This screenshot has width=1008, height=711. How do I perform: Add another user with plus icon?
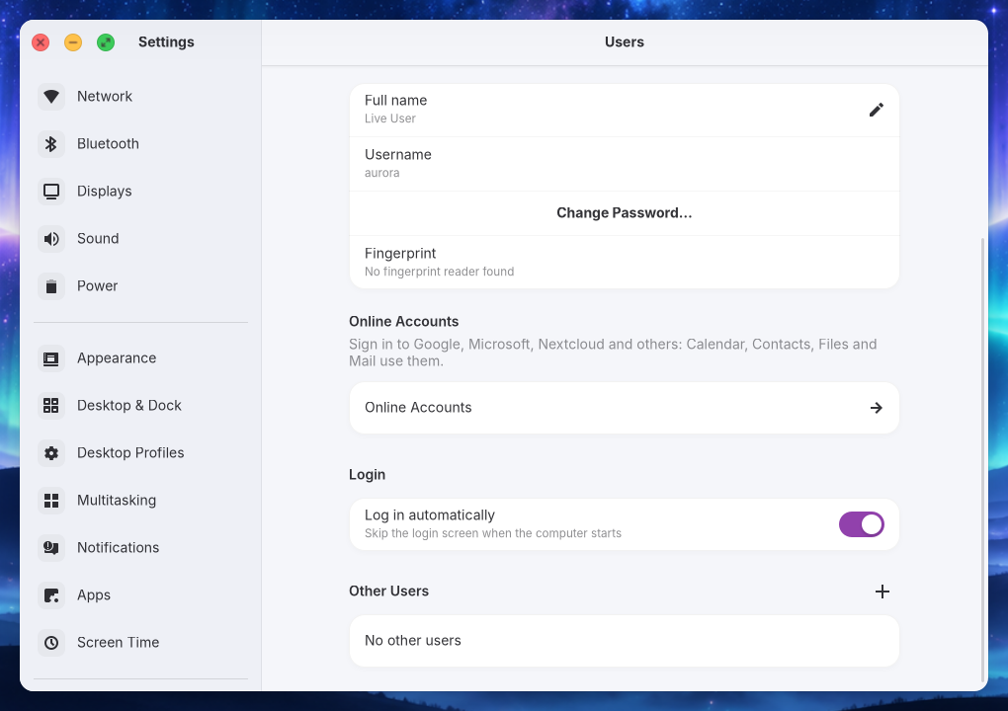(882, 592)
